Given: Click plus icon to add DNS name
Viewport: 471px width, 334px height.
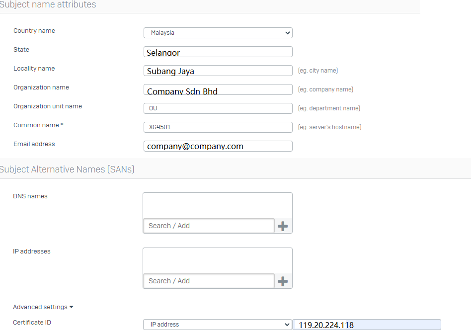Looking at the screenshot, I should (283, 226).
